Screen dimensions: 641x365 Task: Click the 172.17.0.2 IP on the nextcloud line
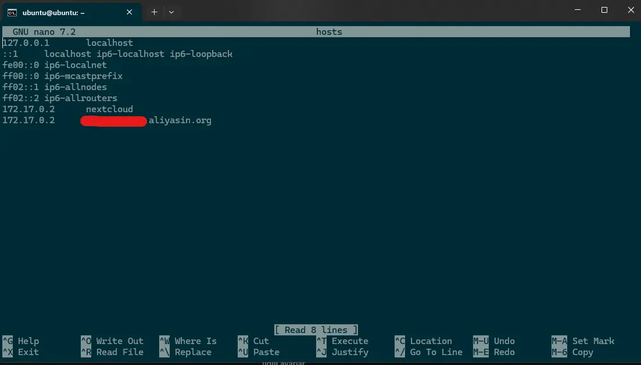point(28,109)
